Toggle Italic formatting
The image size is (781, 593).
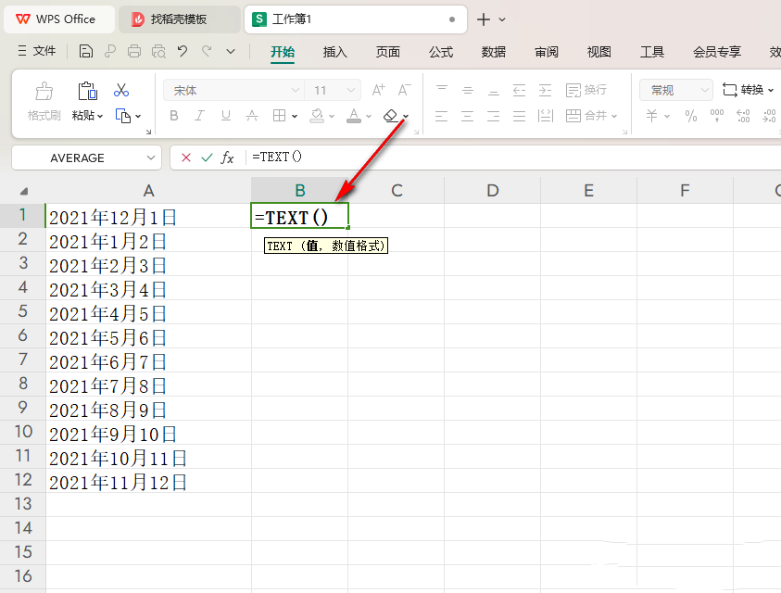pos(199,116)
